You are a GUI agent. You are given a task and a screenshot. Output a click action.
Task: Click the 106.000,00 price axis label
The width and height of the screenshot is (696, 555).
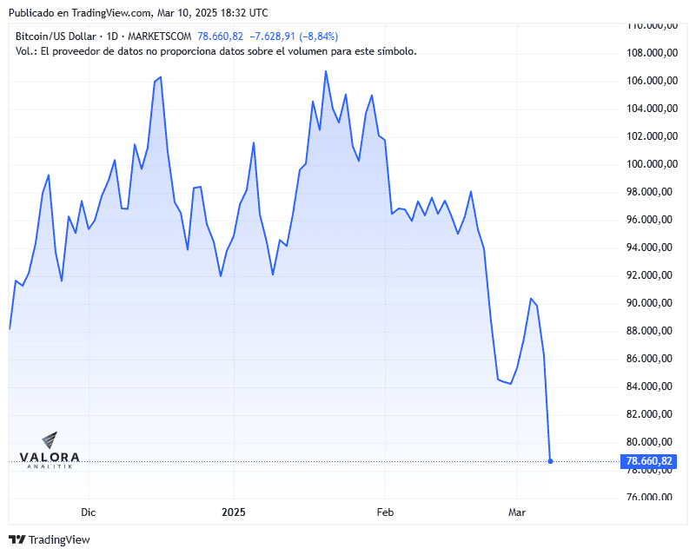[652, 81]
